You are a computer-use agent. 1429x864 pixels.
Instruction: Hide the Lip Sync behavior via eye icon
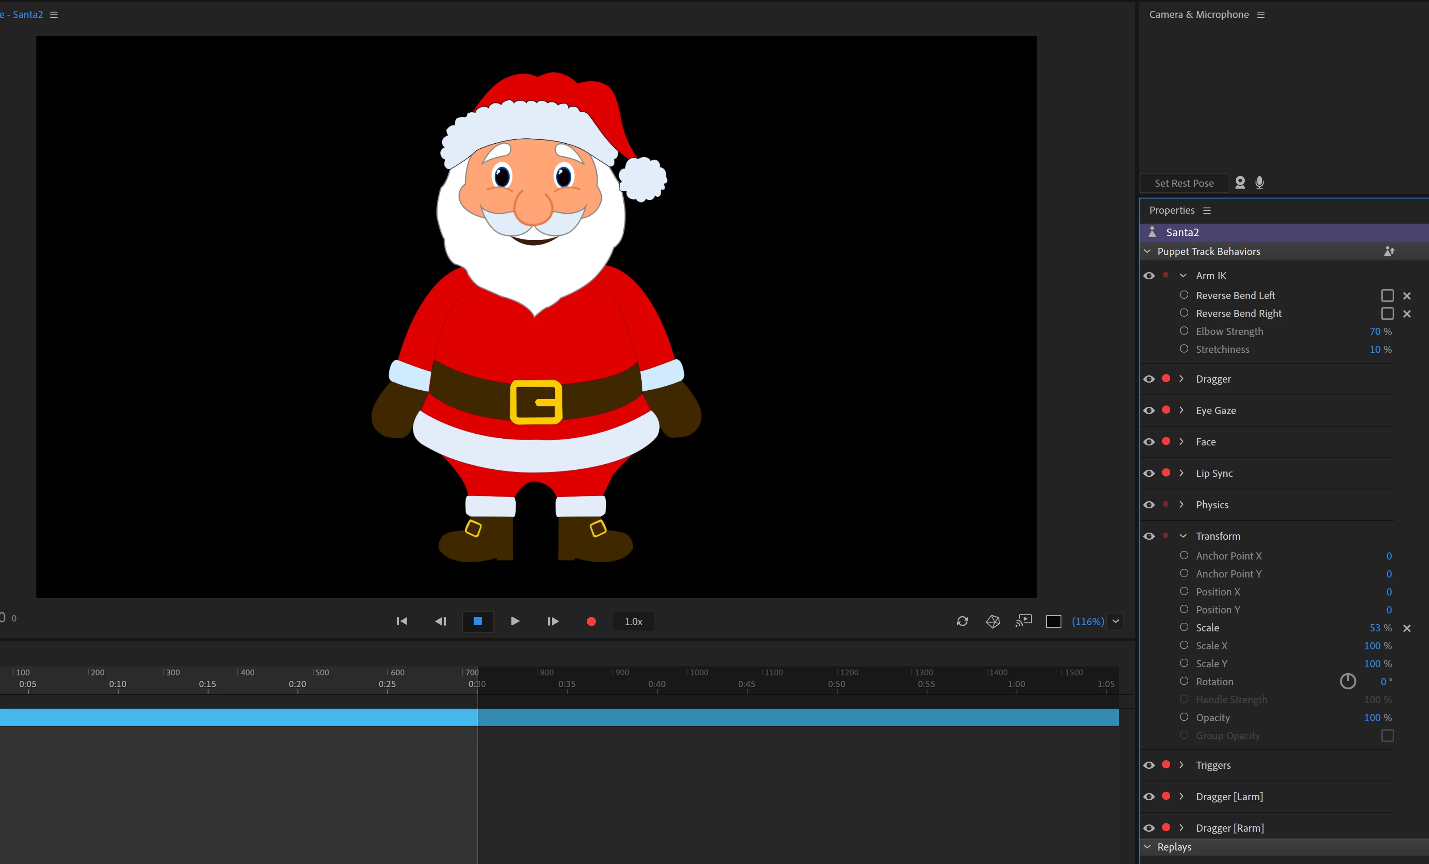click(1149, 473)
